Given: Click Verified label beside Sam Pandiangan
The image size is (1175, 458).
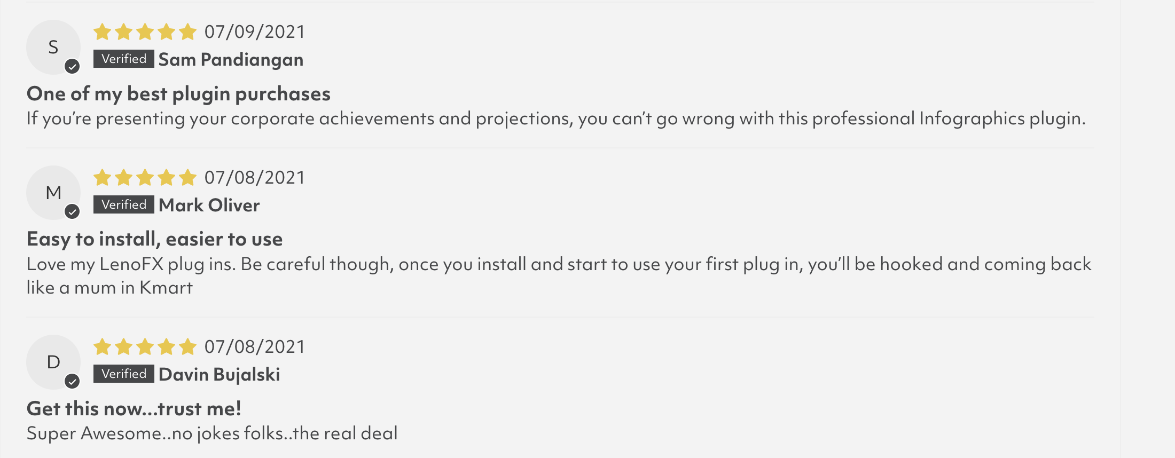Looking at the screenshot, I should pos(124,59).
